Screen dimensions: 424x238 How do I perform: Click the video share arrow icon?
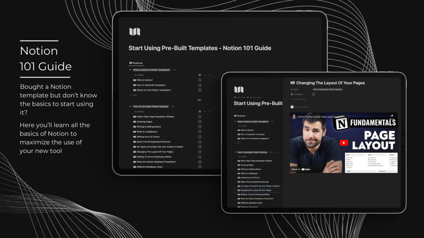pyautogui.click(x=392, y=116)
